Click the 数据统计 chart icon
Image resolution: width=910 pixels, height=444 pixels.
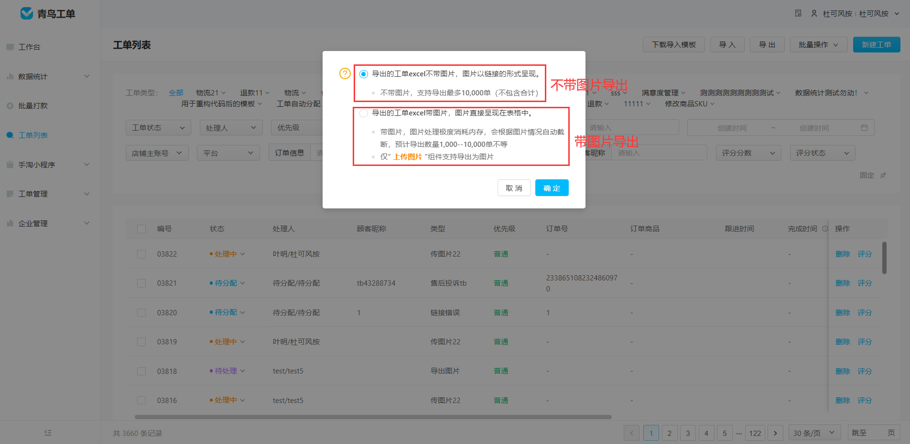(10, 76)
